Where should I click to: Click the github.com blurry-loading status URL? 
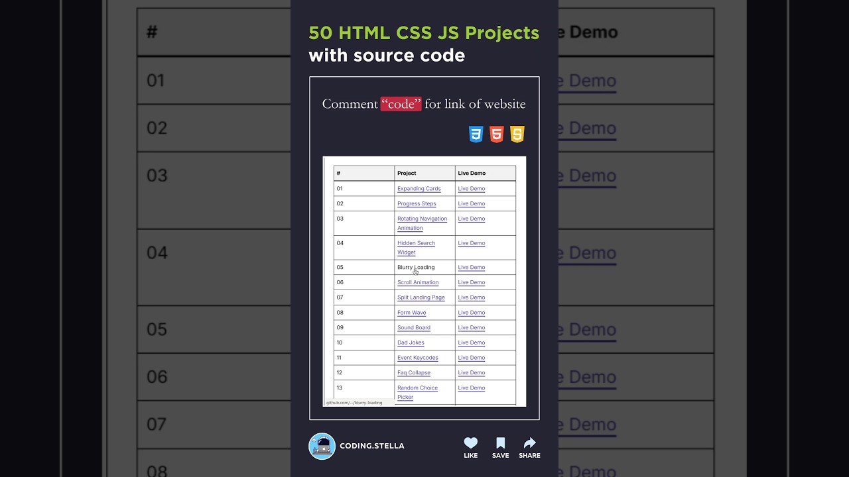[x=354, y=403]
